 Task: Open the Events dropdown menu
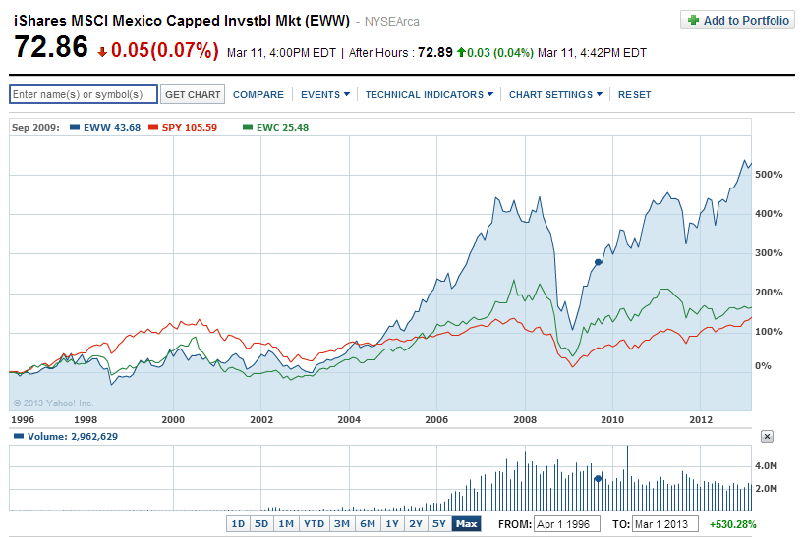325,94
